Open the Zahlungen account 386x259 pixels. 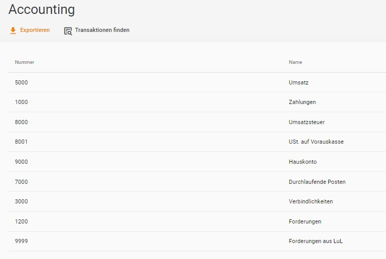click(x=303, y=102)
